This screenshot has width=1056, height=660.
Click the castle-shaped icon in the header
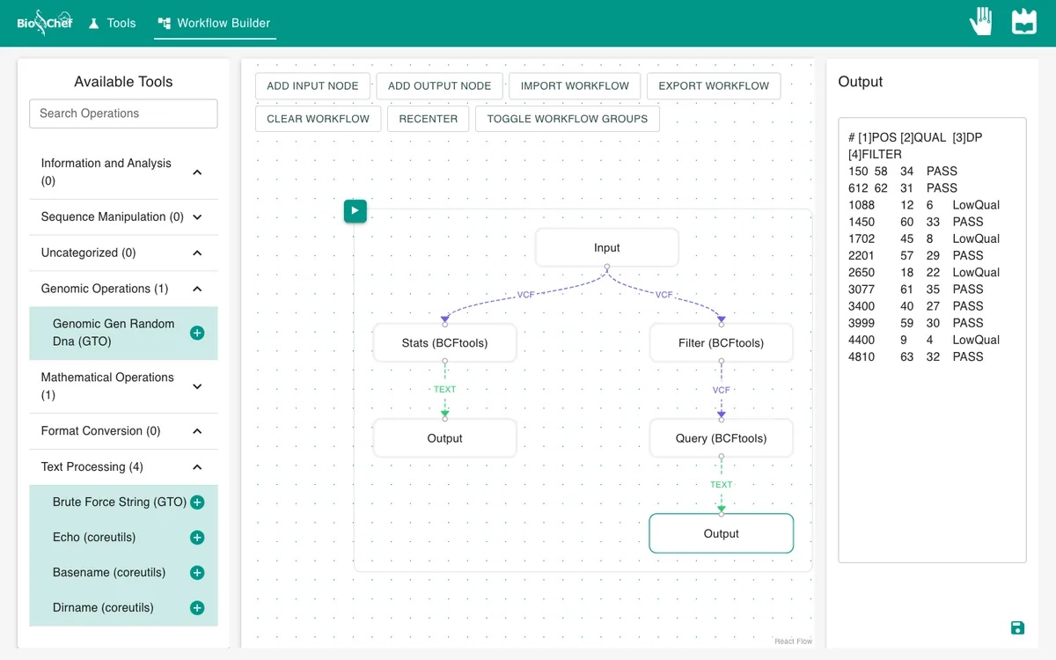coord(1024,21)
